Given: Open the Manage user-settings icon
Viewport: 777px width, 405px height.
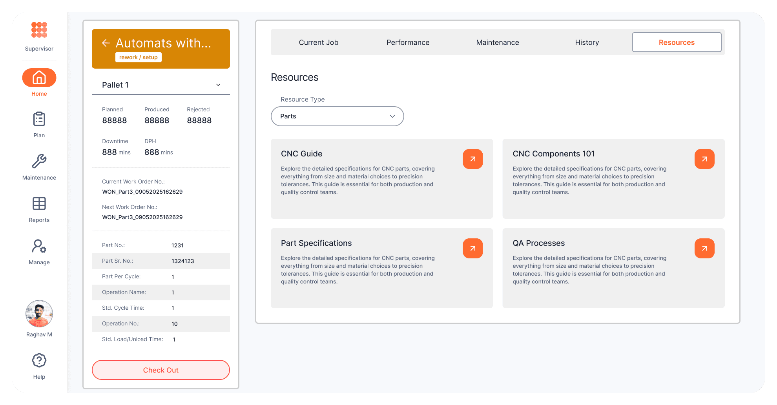Looking at the screenshot, I should pyautogui.click(x=39, y=246).
